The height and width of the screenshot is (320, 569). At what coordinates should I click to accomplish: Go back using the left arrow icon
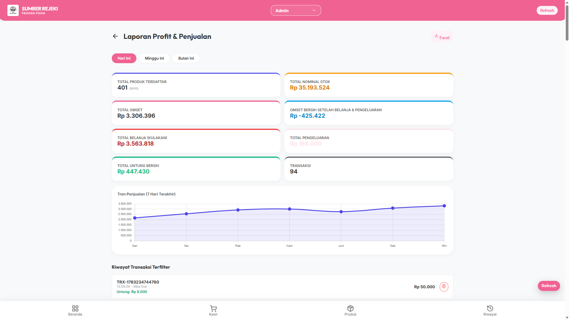pyautogui.click(x=115, y=36)
